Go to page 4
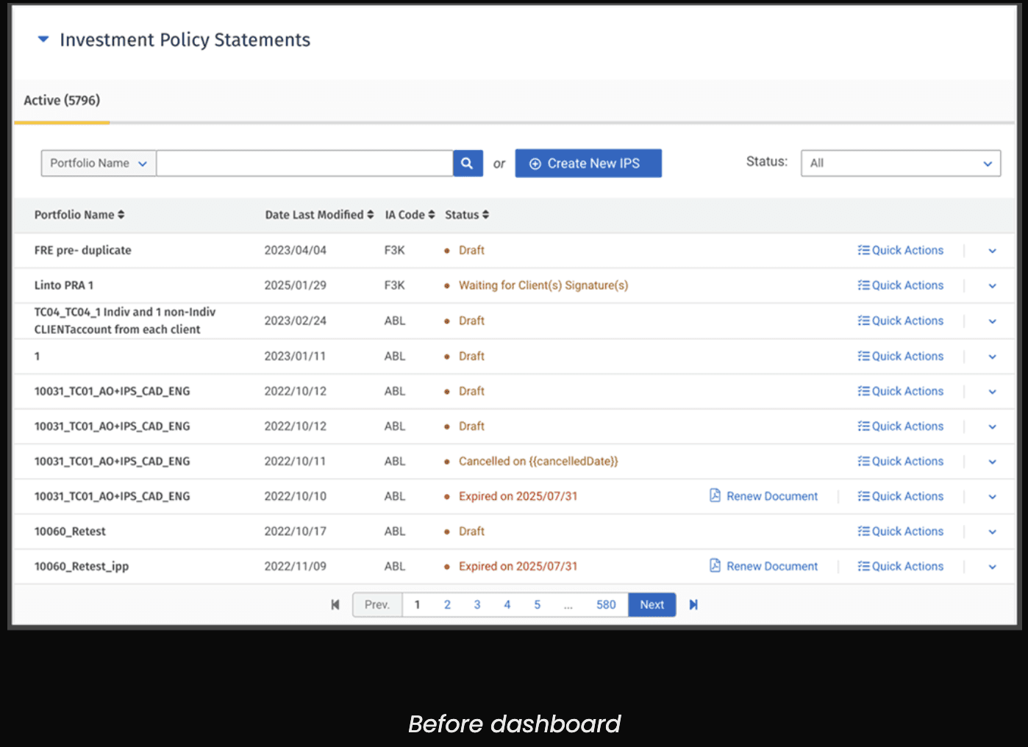1028x747 pixels. point(507,604)
